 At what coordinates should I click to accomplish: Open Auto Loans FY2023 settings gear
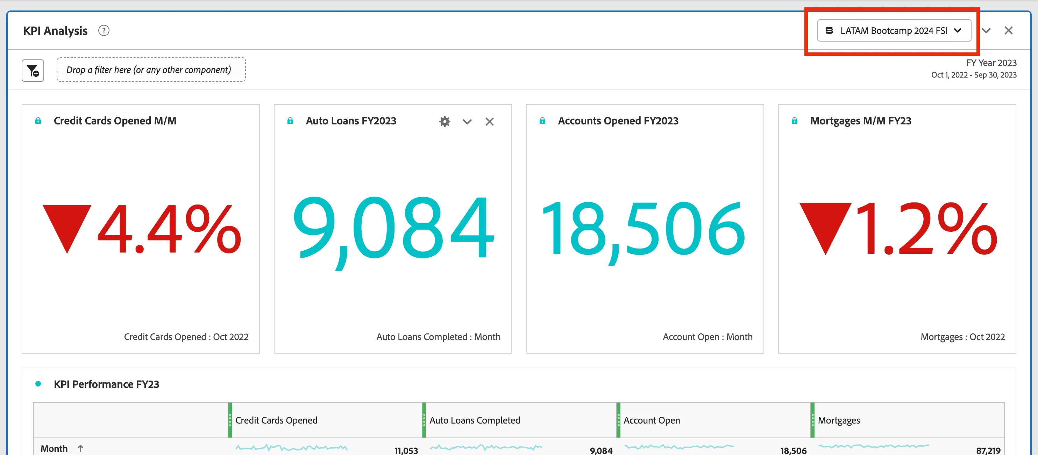pyautogui.click(x=445, y=122)
